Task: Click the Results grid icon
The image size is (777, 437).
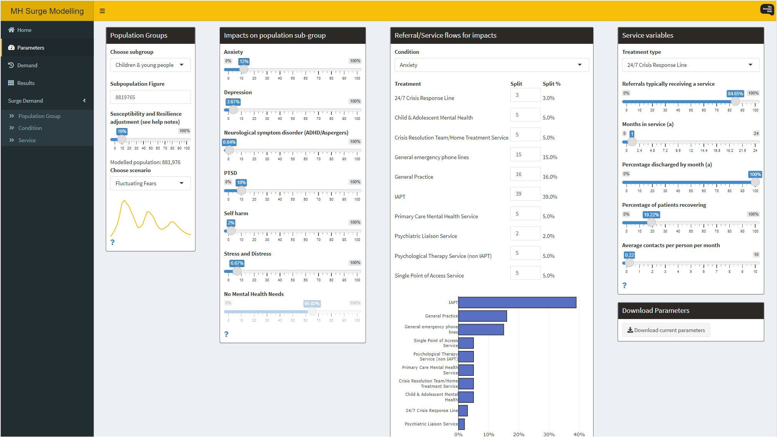Action: click(11, 83)
